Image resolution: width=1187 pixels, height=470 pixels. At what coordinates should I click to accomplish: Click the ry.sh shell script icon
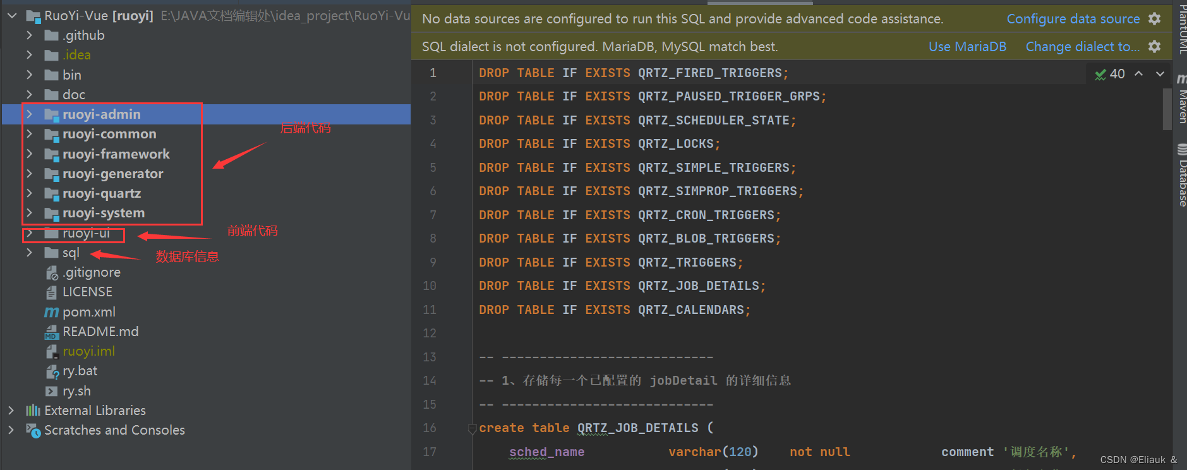tap(52, 391)
